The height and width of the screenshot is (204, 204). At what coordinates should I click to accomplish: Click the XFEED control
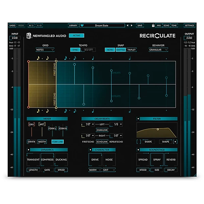143,170
